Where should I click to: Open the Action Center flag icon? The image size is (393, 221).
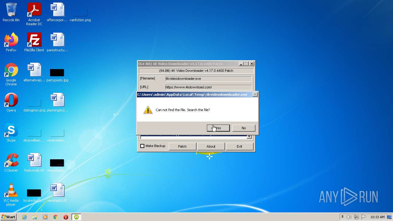(364, 217)
